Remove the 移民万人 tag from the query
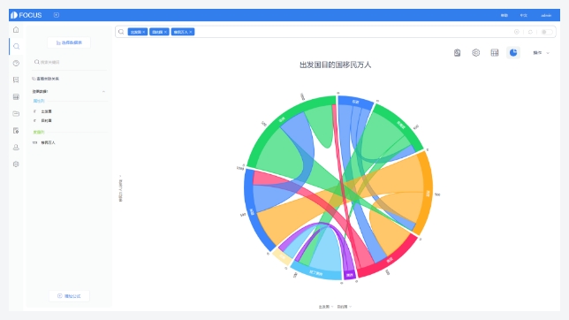569x320 pixels. pos(191,32)
